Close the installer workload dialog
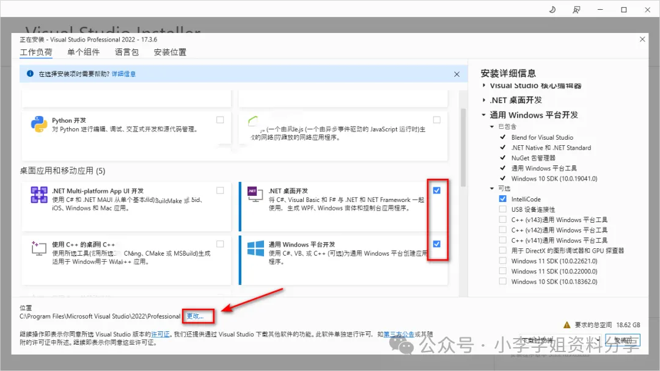660x371 pixels. (642, 39)
